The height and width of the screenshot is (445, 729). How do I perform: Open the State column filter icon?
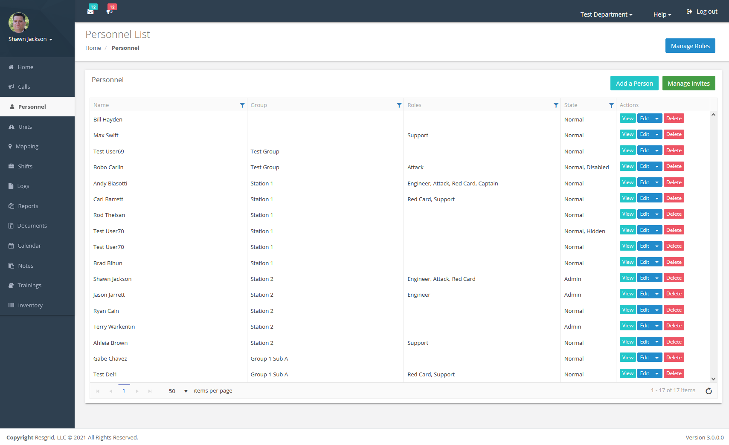[x=611, y=105]
